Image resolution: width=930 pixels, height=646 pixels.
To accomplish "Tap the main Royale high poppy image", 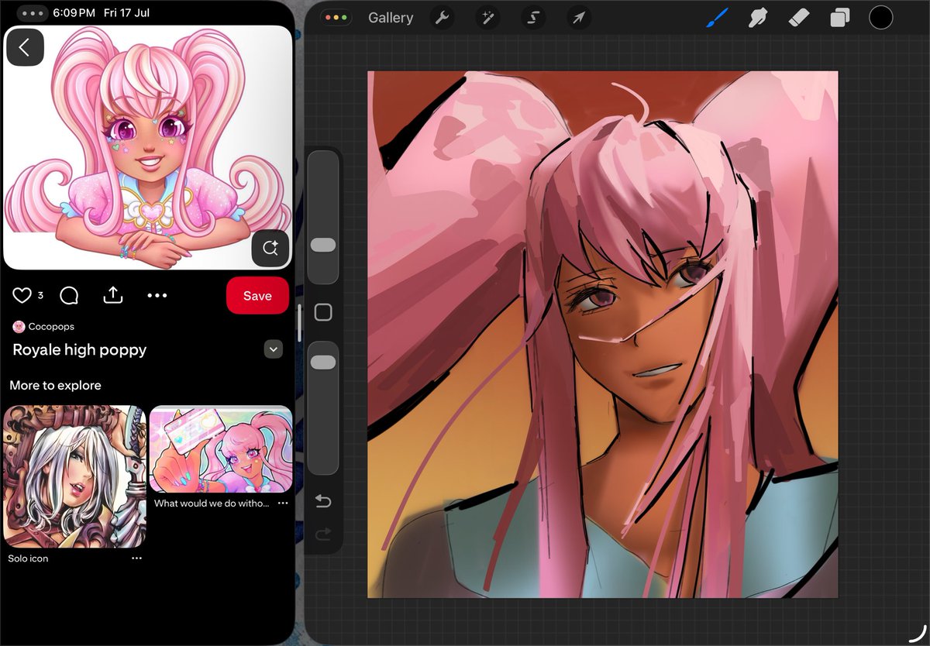I will pyautogui.click(x=147, y=147).
